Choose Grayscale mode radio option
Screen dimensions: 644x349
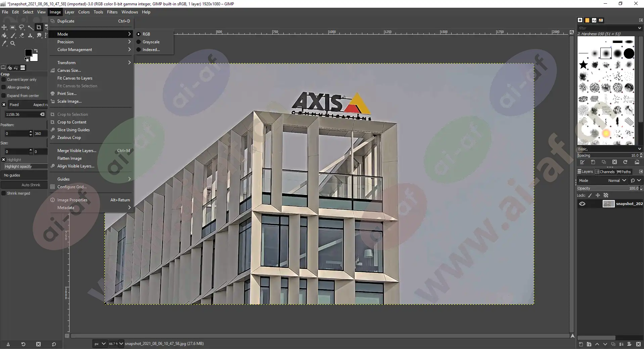point(138,42)
